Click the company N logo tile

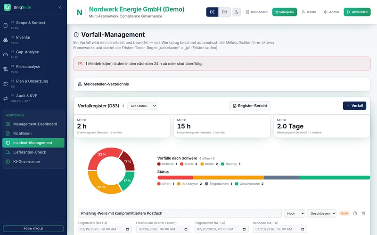(79, 12)
